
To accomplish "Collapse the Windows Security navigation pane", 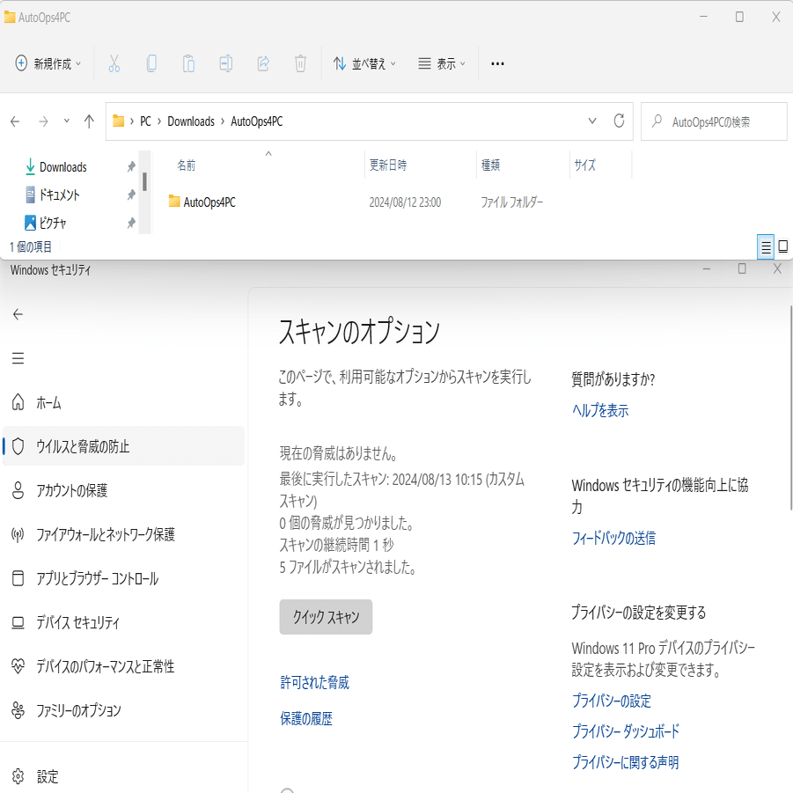I will (x=16, y=357).
